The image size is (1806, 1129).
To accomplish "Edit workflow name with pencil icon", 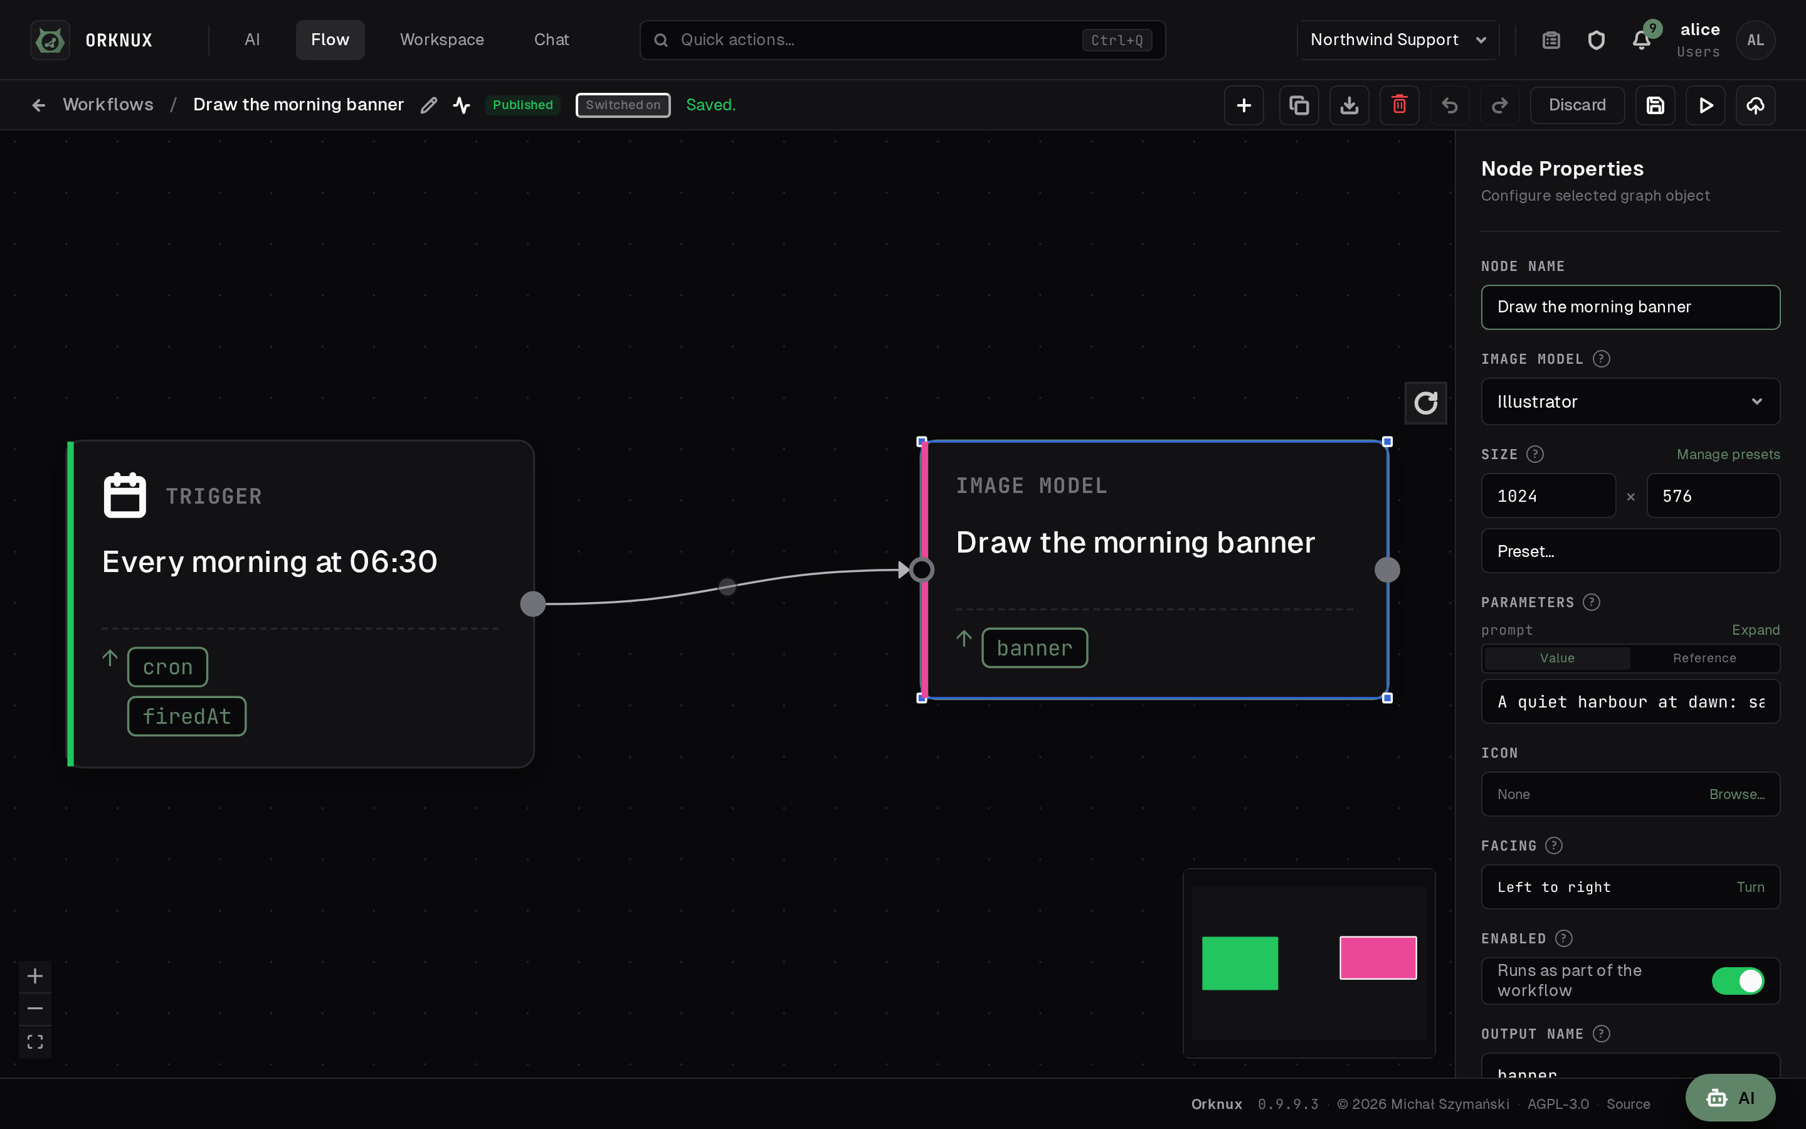I will click(428, 105).
